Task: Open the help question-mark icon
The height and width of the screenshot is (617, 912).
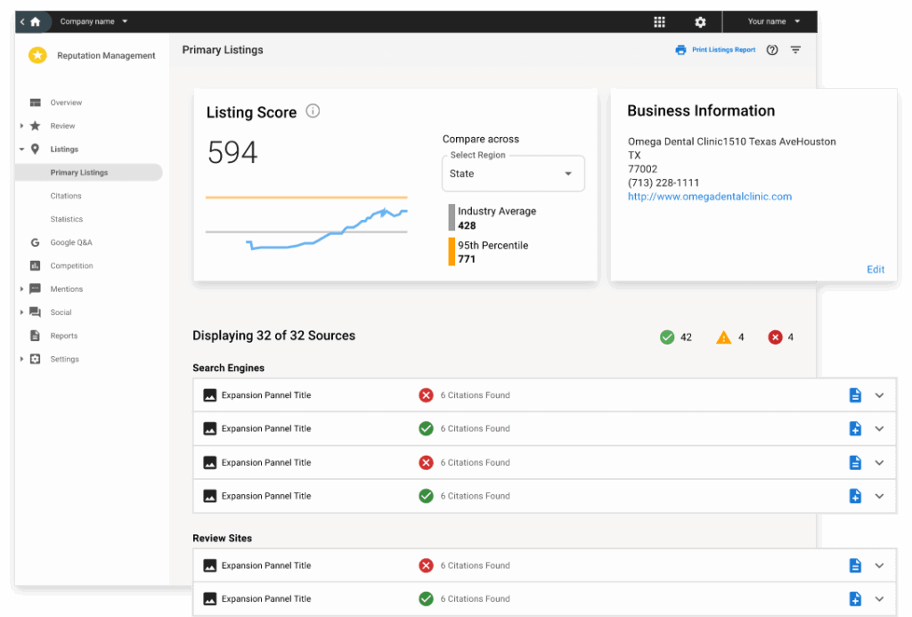Action: [771, 50]
